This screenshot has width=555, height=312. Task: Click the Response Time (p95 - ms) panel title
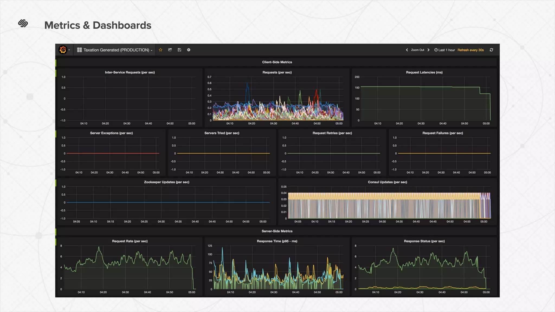coord(277,241)
